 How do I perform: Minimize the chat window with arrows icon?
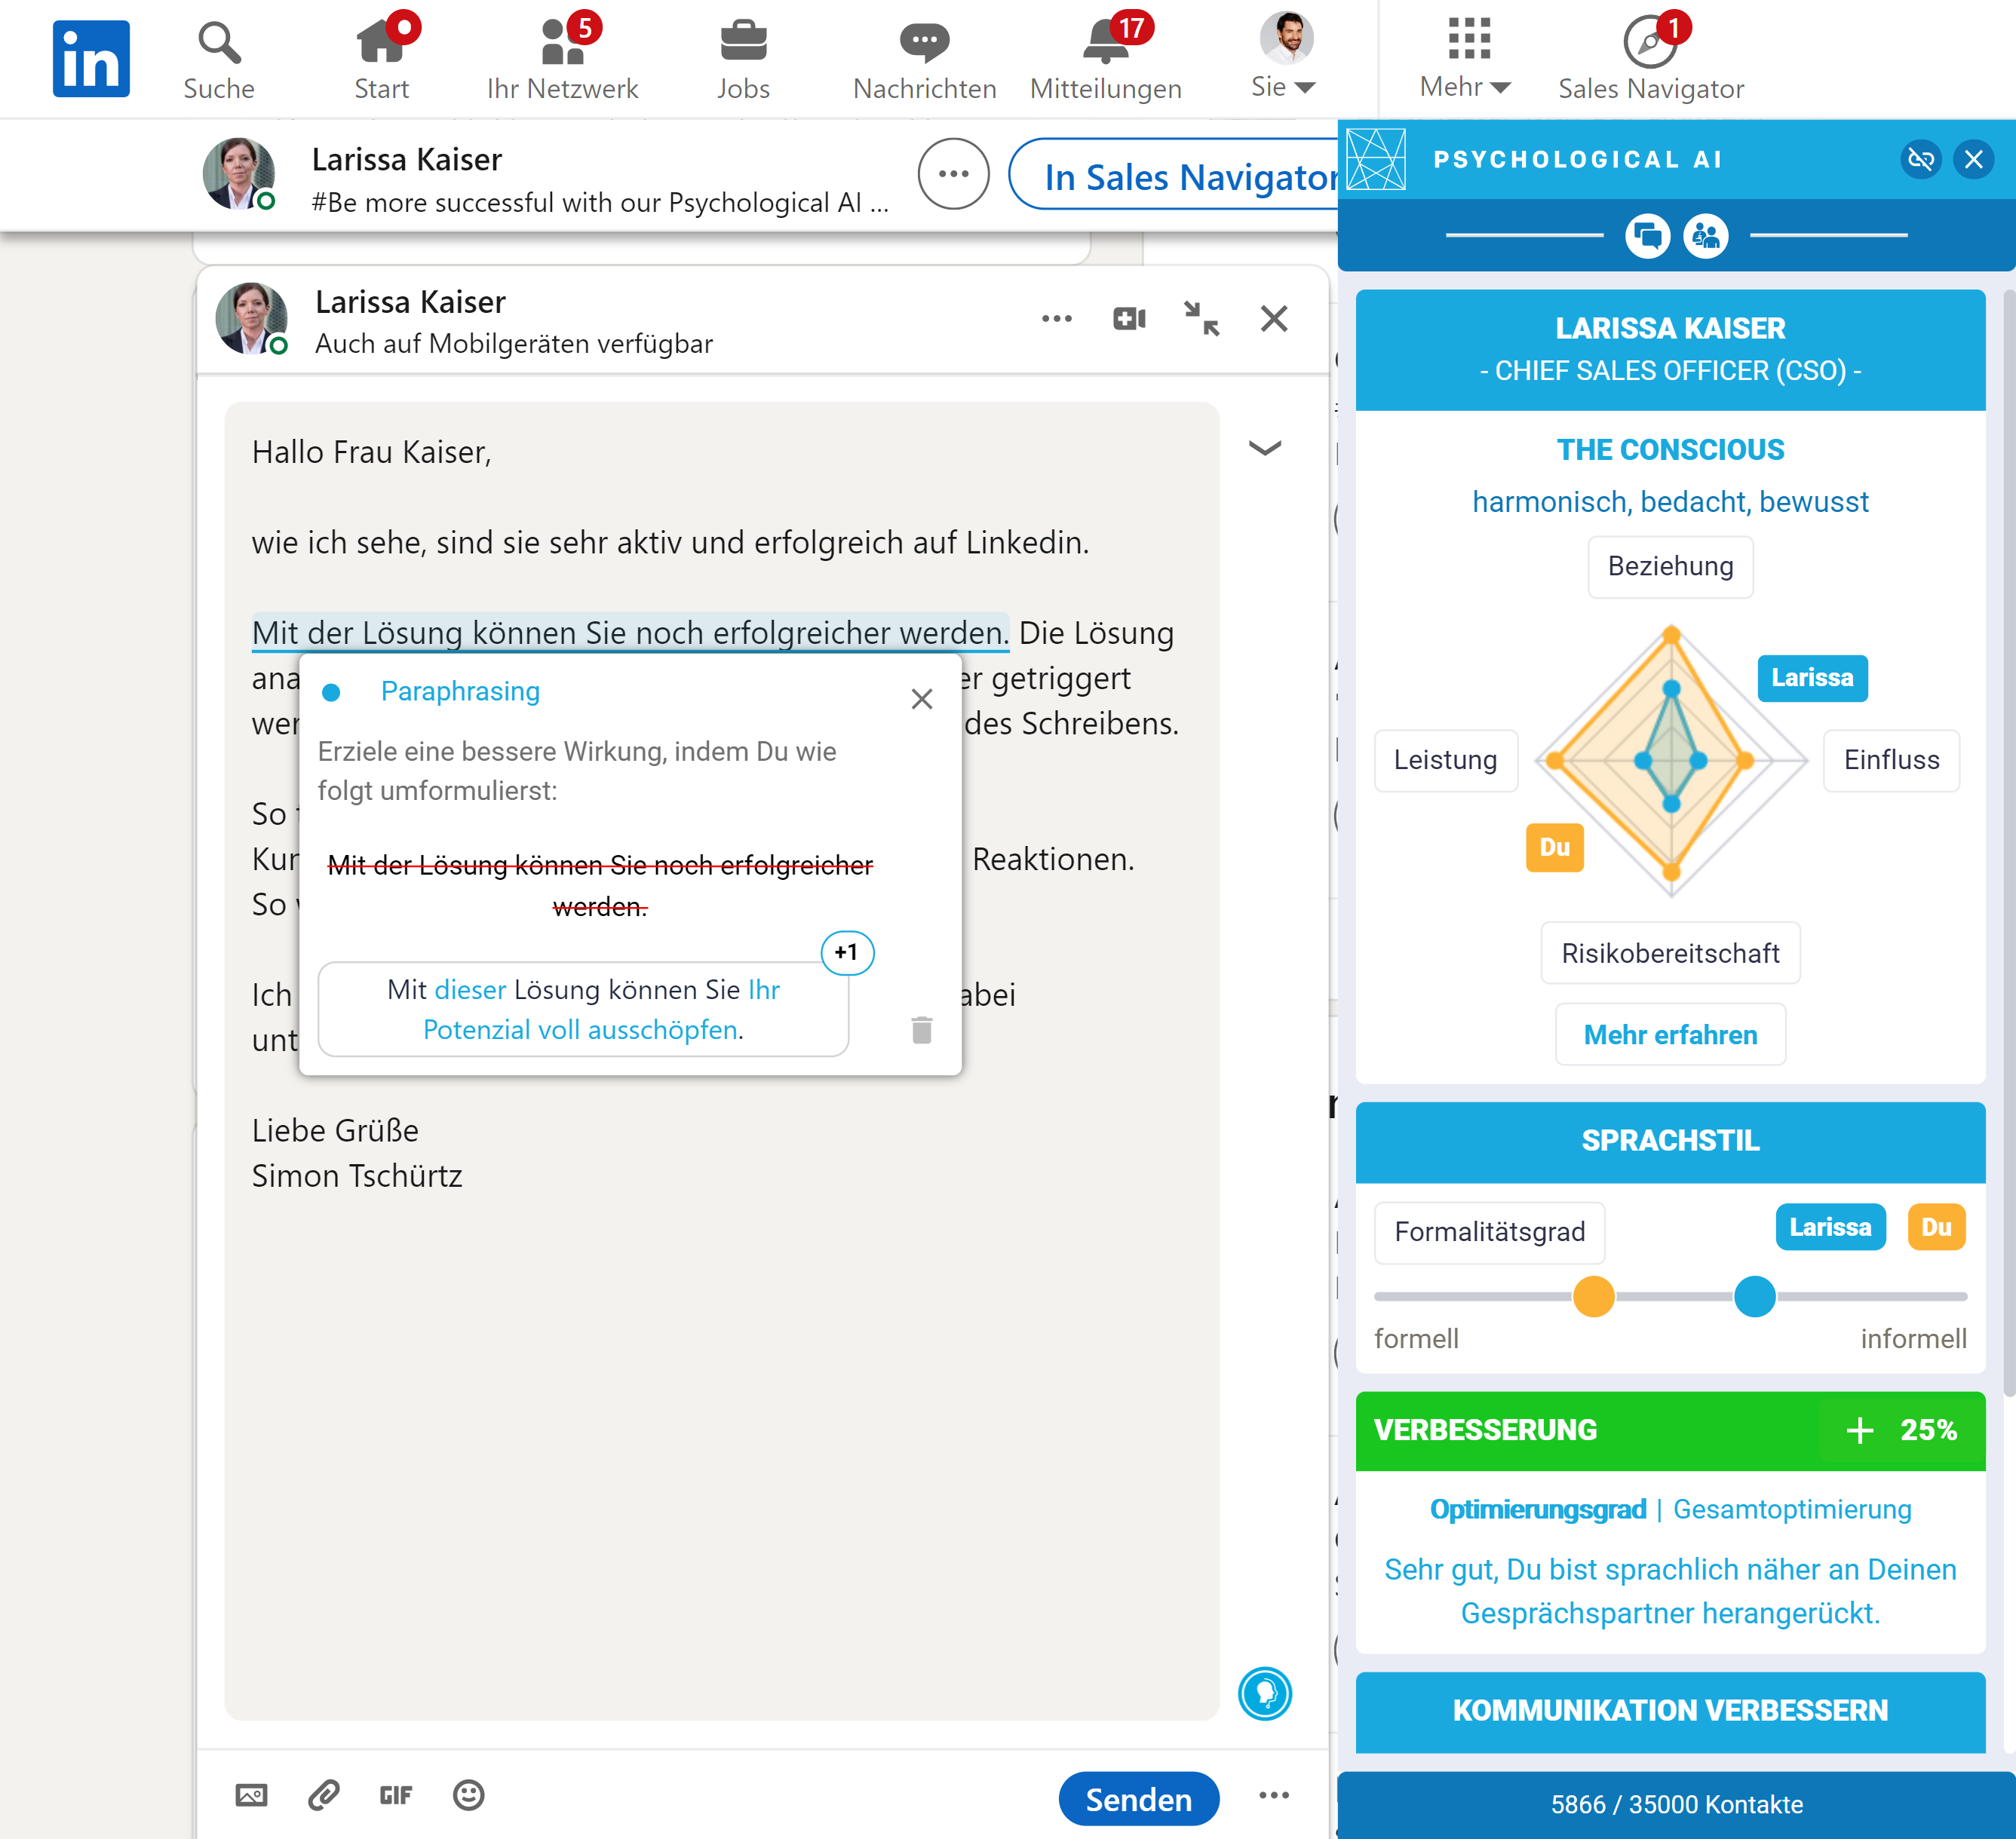tap(1201, 319)
